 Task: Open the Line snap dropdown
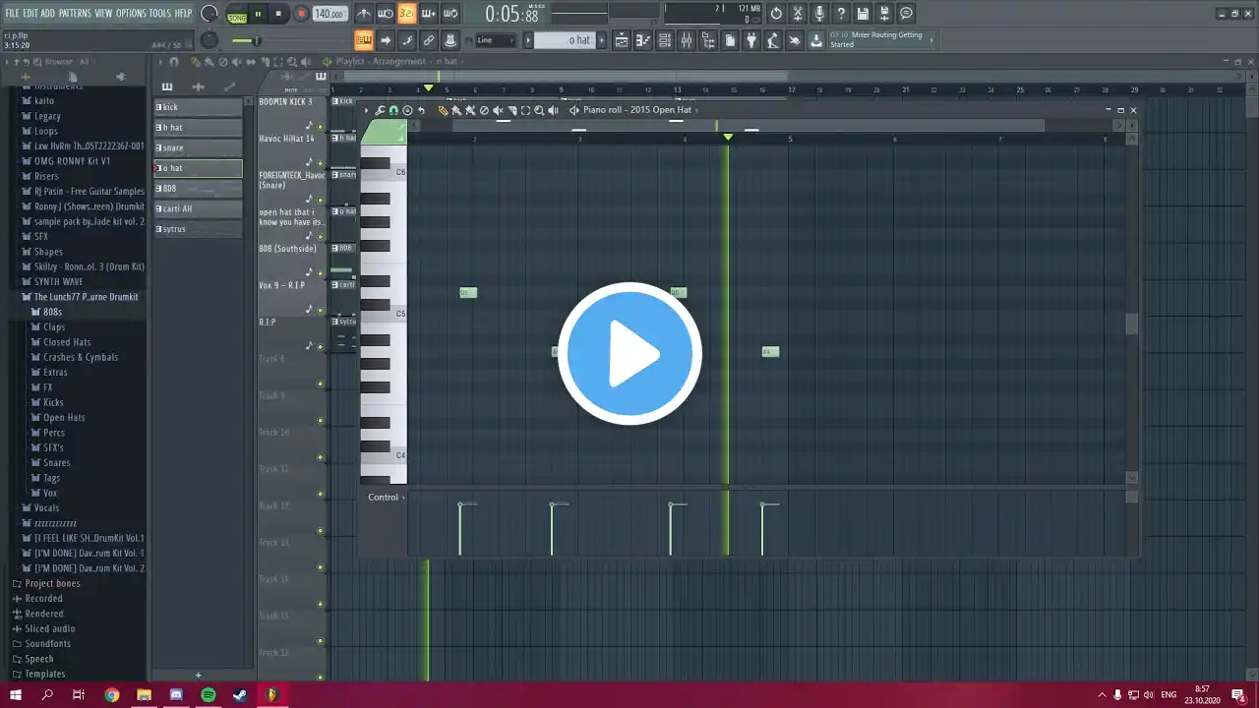(x=495, y=40)
